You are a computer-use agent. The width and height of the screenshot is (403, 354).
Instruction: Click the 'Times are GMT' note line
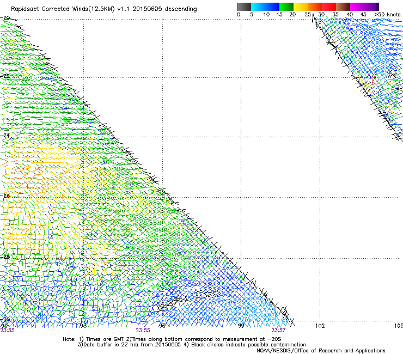coord(172,339)
